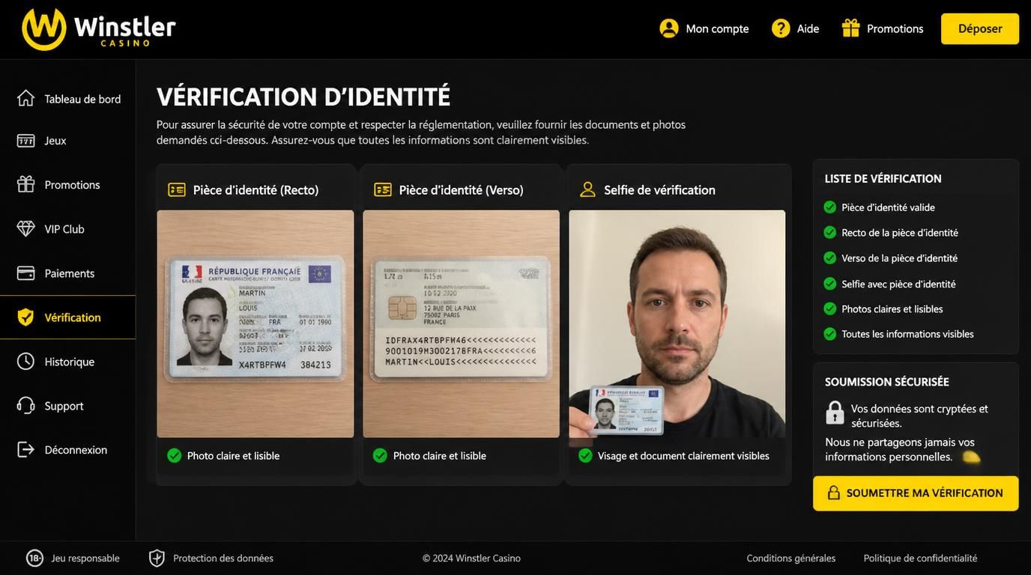This screenshot has height=575, width=1031.
Task: Open Politique de confidentialité link
Action: [x=920, y=558]
